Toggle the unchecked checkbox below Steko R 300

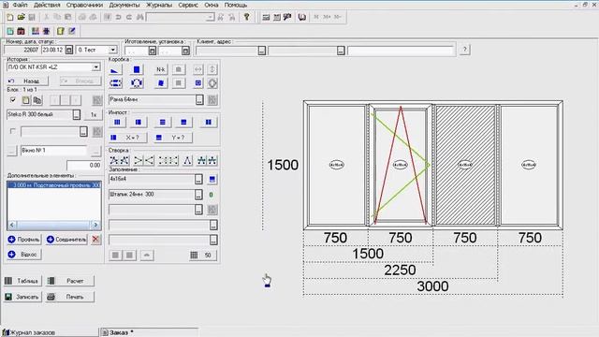click(12, 131)
